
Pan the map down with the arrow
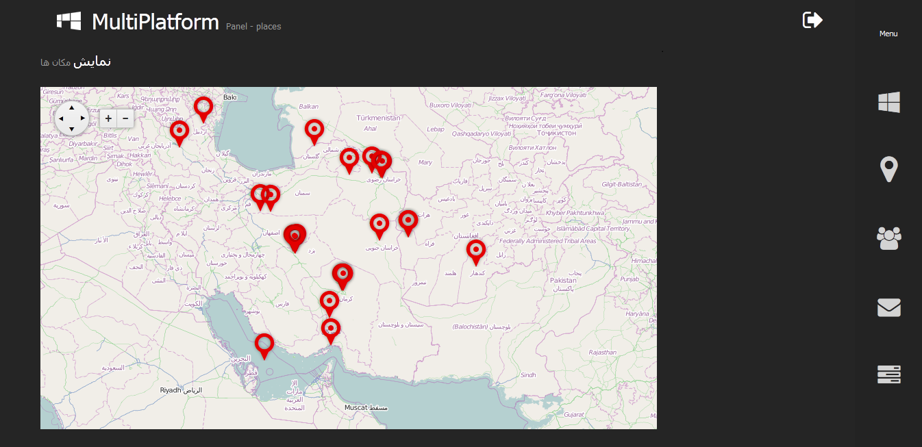pyautogui.click(x=72, y=129)
